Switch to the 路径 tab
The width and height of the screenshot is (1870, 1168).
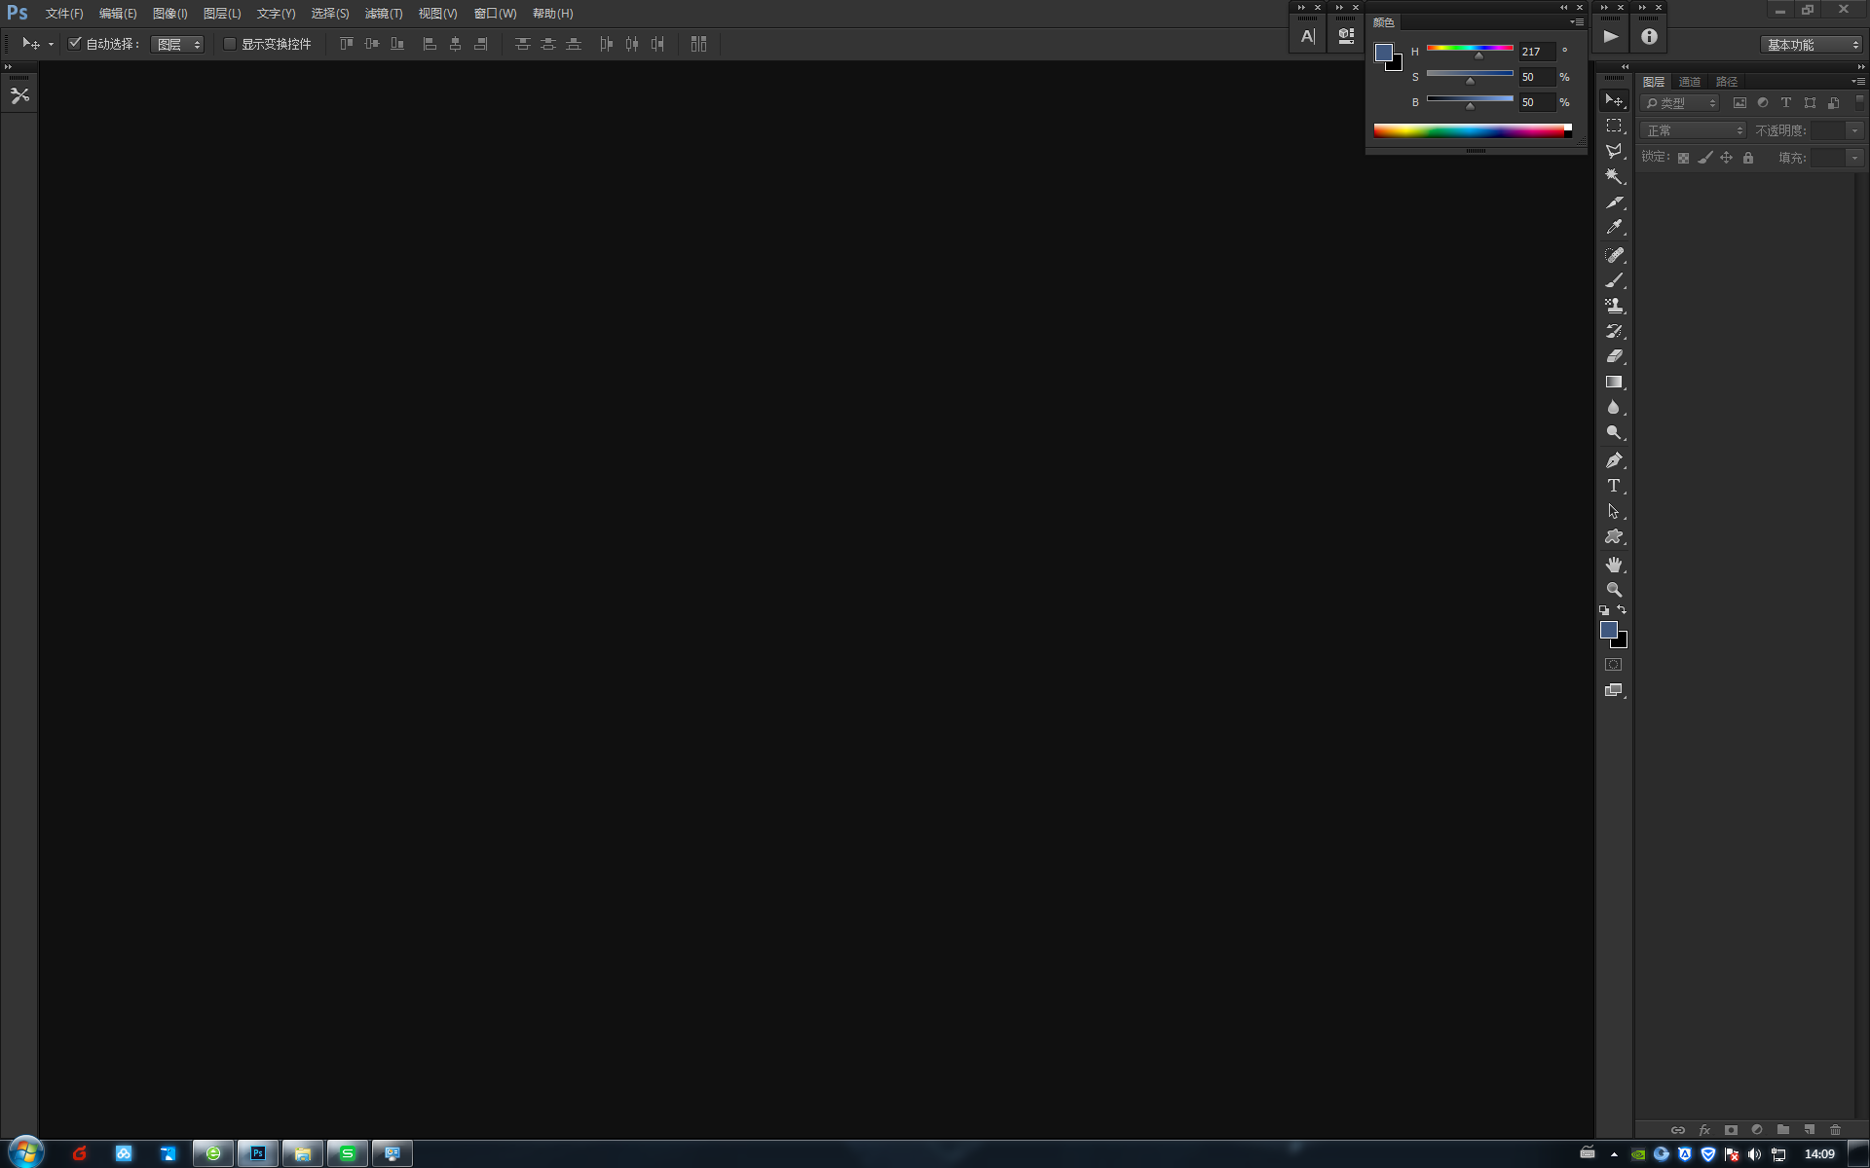click(x=1727, y=82)
